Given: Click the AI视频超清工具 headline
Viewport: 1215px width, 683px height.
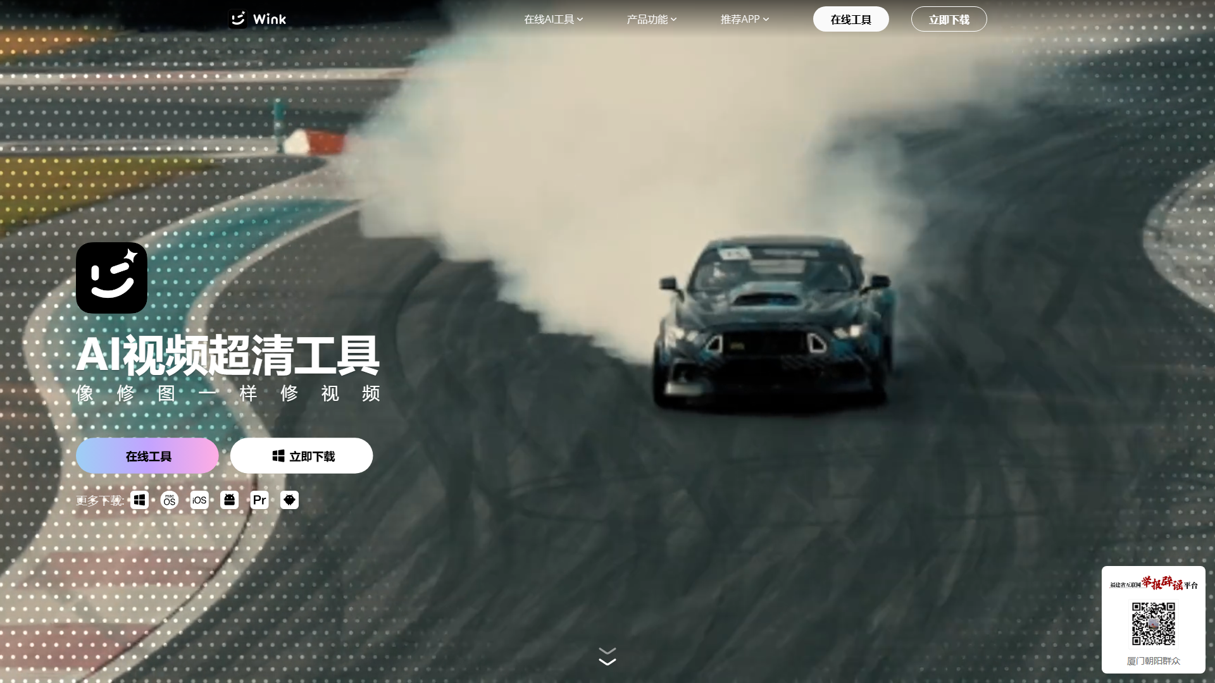Looking at the screenshot, I should 228,355.
